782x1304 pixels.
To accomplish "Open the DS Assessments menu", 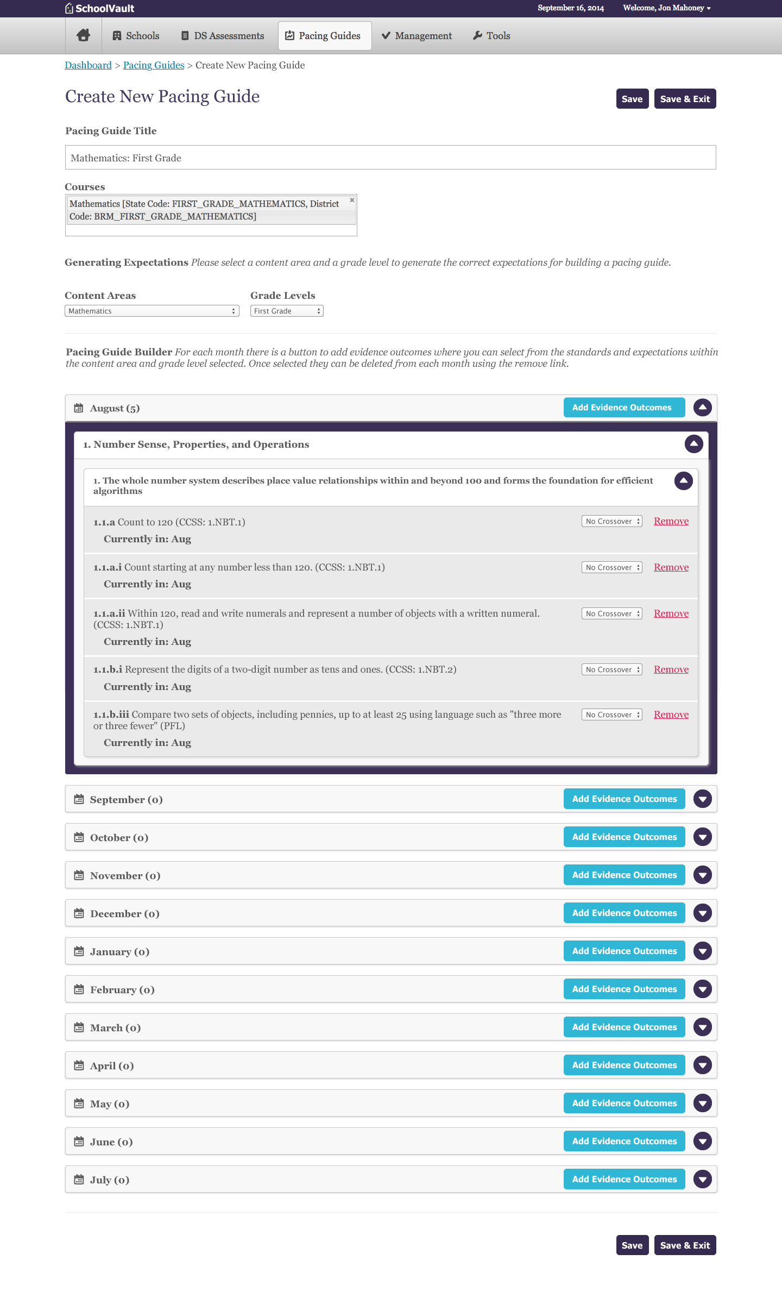I will (222, 36).
